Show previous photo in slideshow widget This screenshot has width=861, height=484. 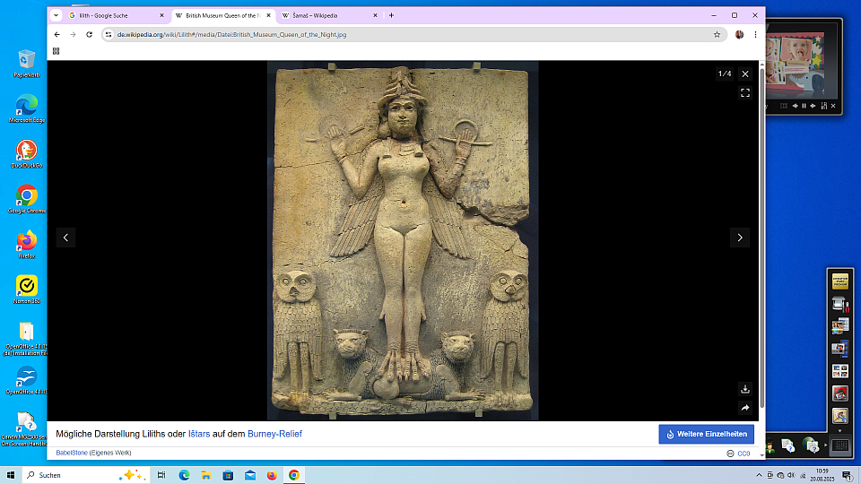(x=795, y=106)
